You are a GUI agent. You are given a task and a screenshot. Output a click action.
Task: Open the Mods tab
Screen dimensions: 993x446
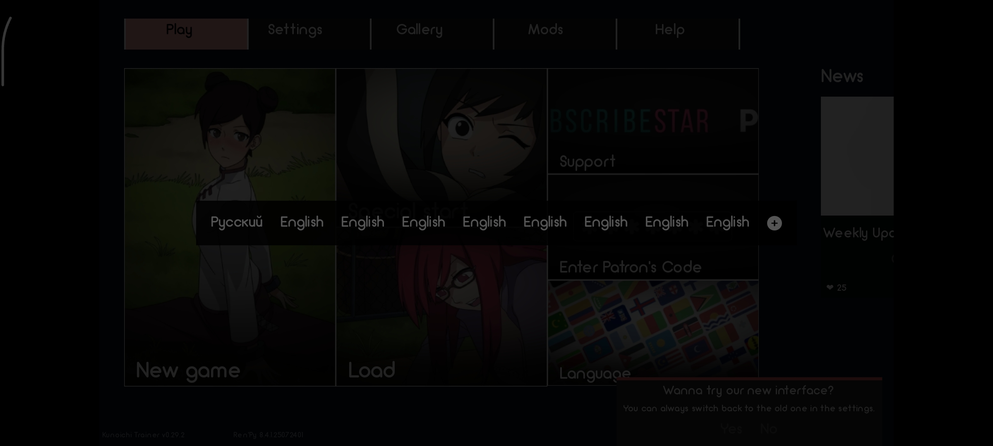545,30
